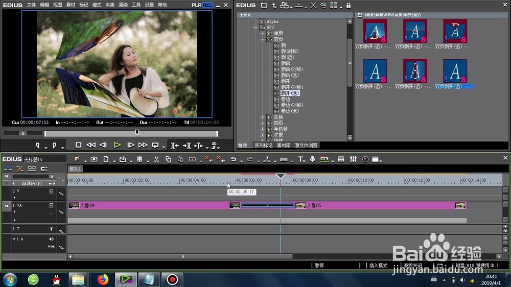Expand the 单页 folder in effects tree
Screen dimensions: 511x287
262,34
